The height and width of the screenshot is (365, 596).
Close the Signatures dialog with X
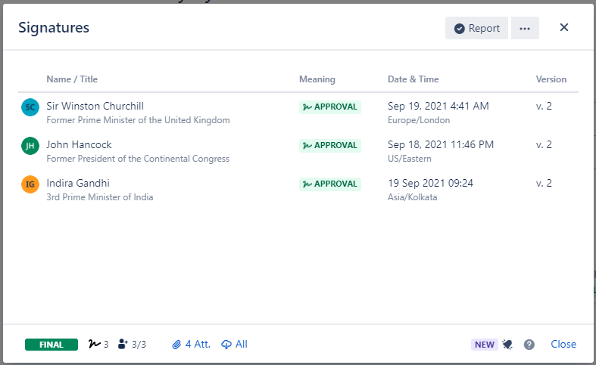point(564,27)
